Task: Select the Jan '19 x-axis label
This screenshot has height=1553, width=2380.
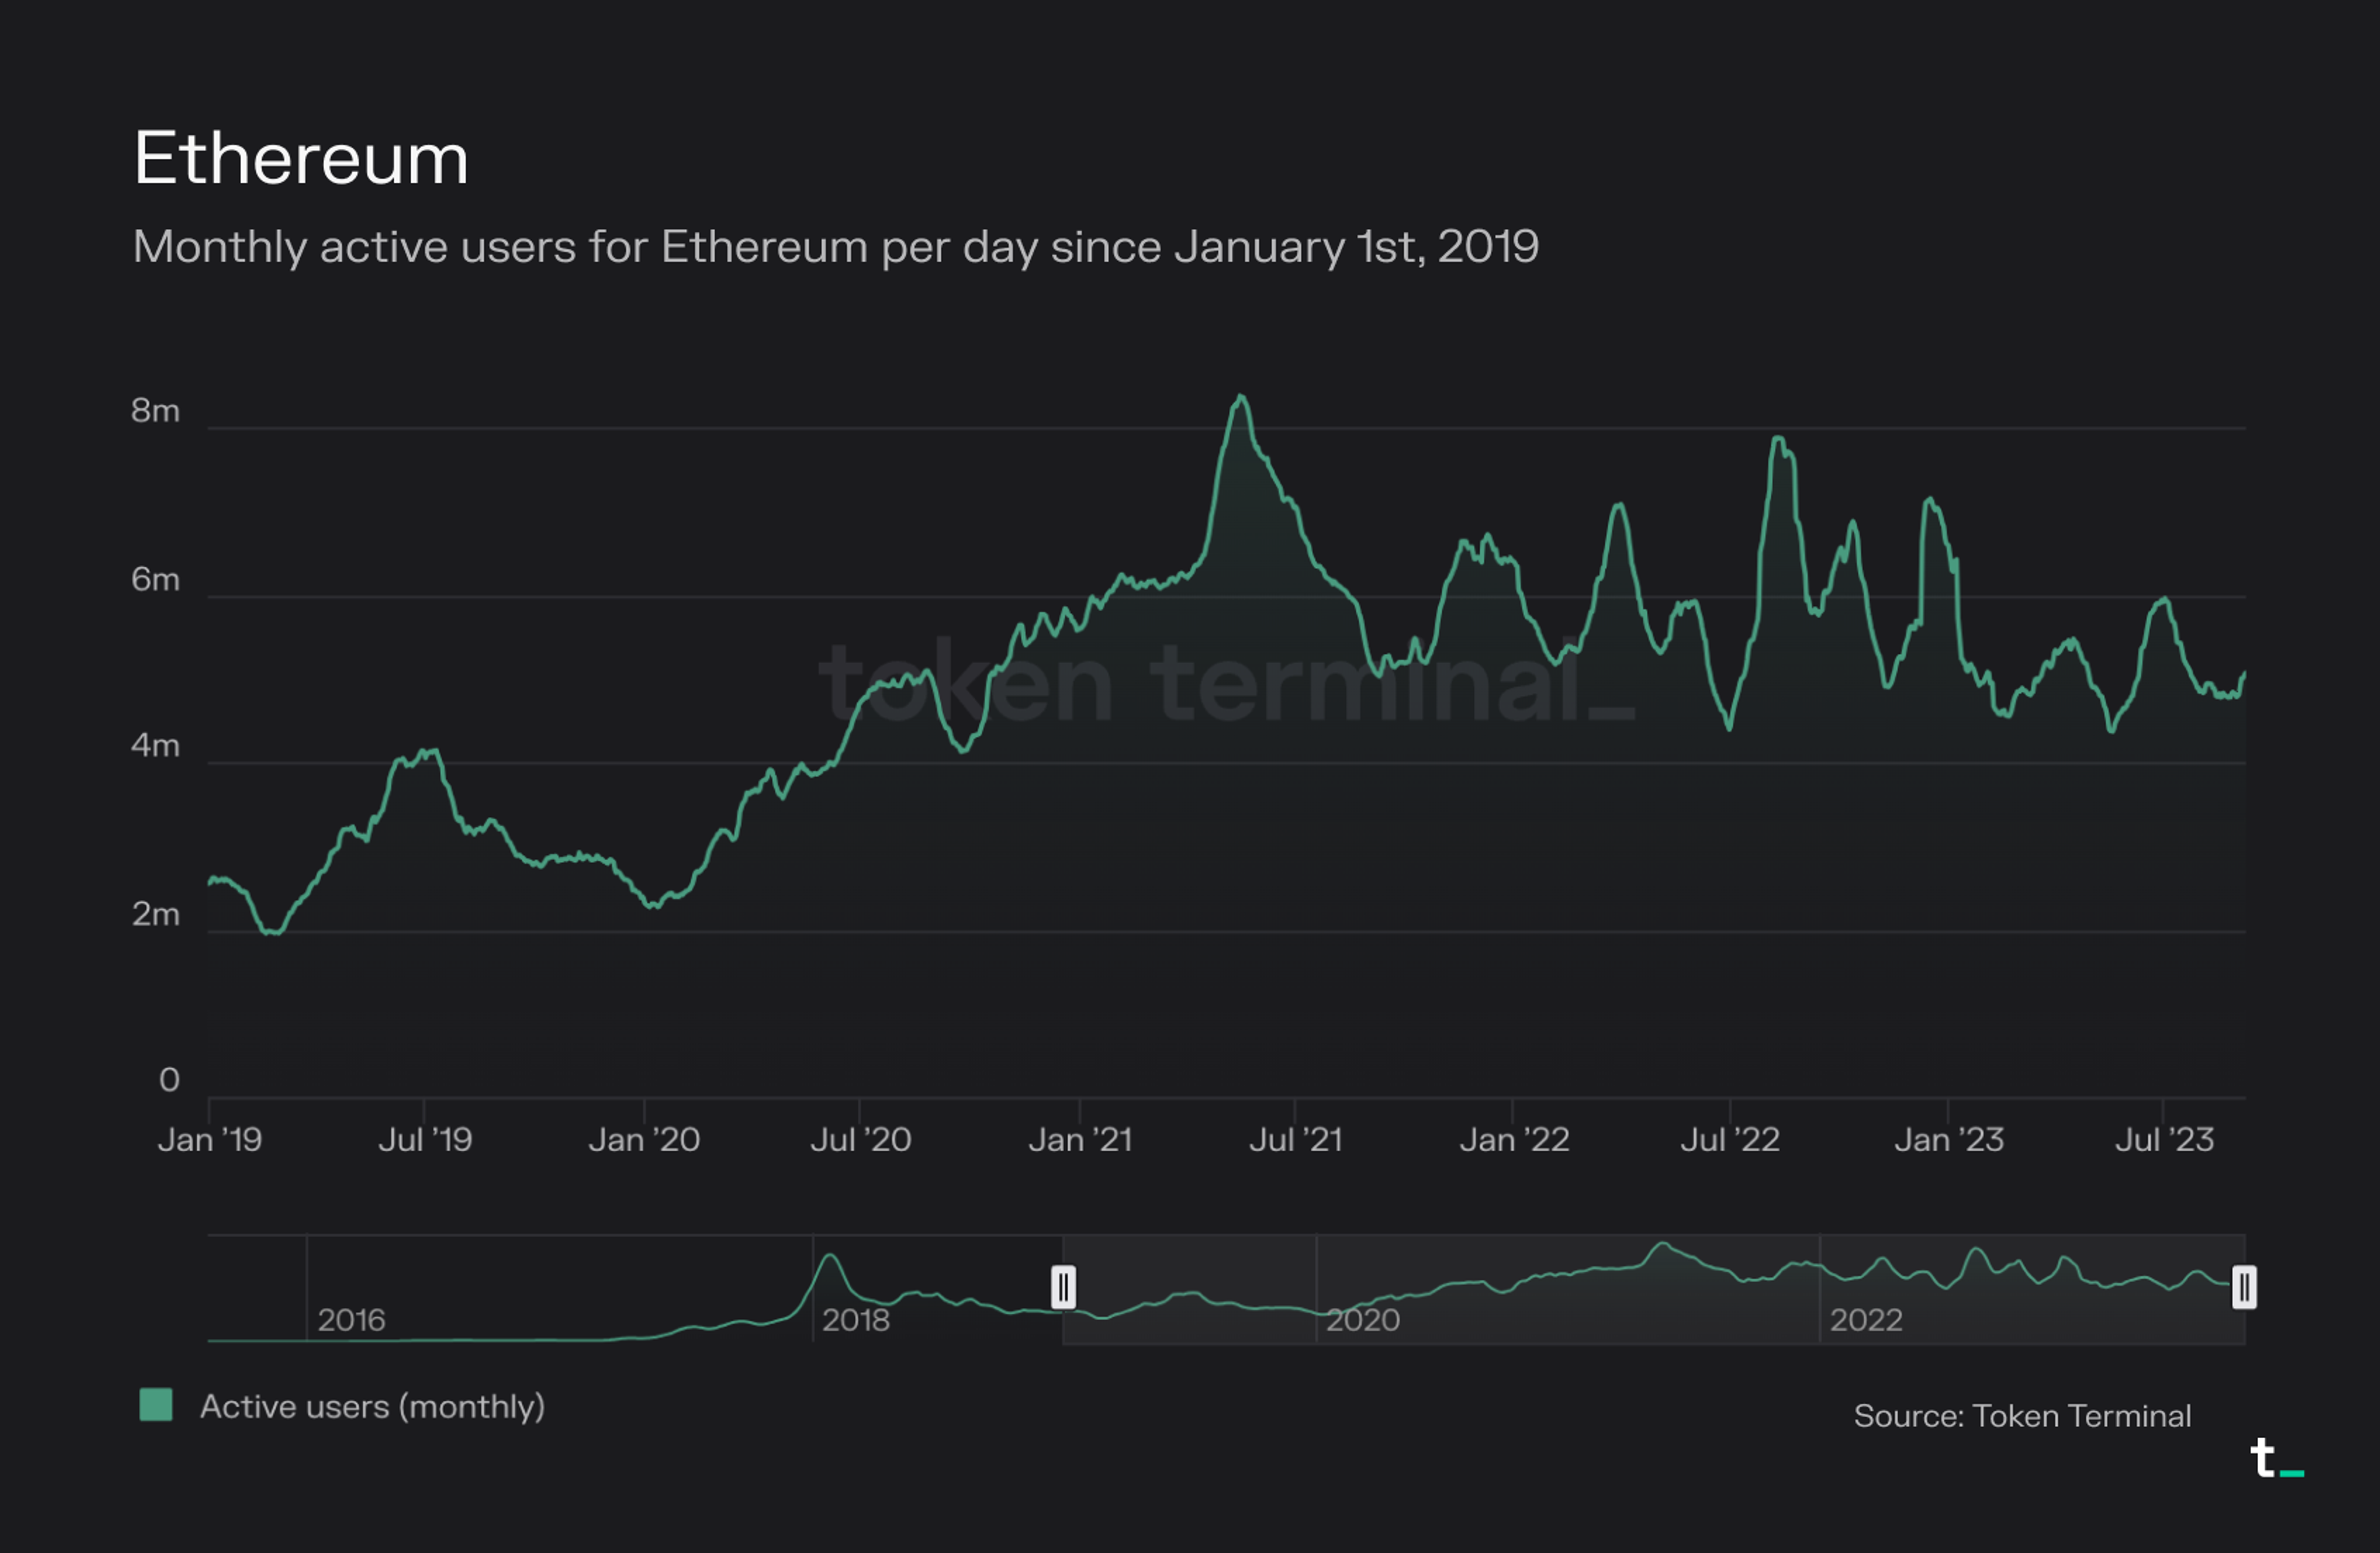Action: coord(210,1140)
